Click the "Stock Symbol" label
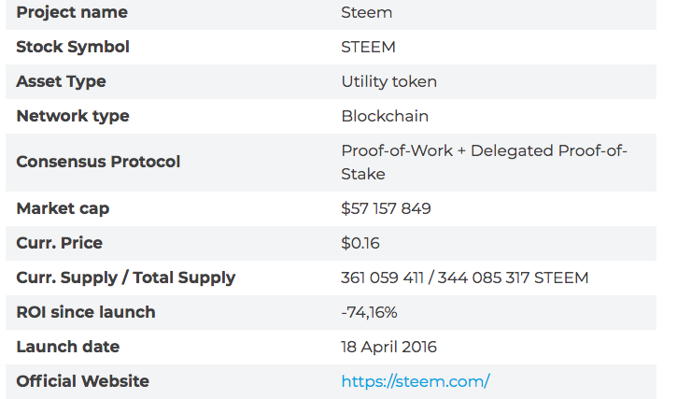The height and width of the screenshot is (399, 677). (x=73, y=47)
